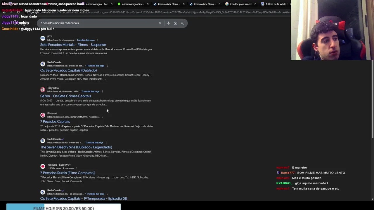374x210 pixels.
Task: Switch to oricardoaragao Stream Kick tab
Action: [x=133, y=4]
